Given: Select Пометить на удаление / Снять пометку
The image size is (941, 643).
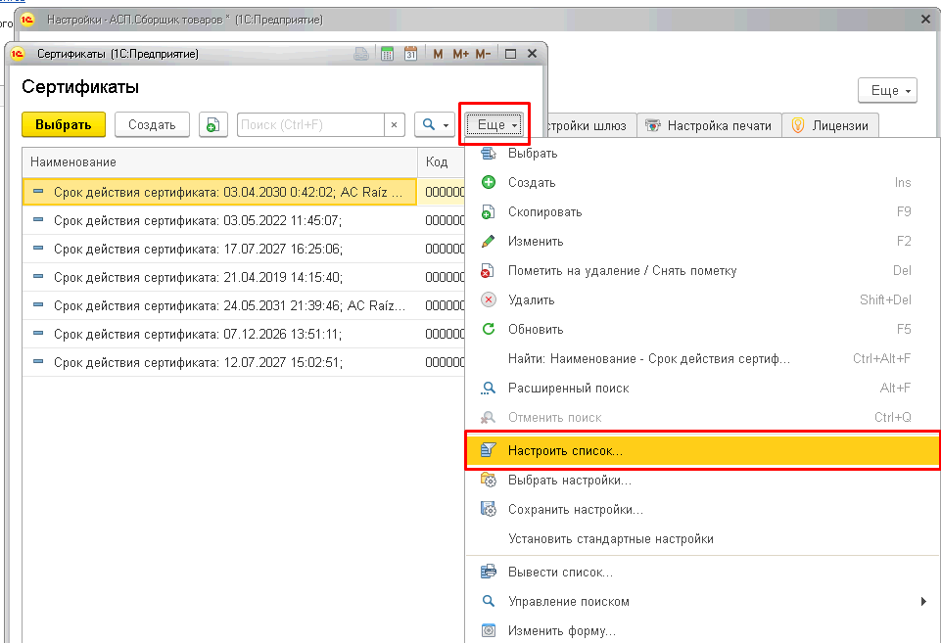Looking at the screenshot, I should 702,270.
